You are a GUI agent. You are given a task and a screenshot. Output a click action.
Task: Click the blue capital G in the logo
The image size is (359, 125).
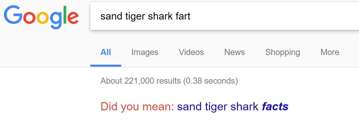click(x=12, y=16)
